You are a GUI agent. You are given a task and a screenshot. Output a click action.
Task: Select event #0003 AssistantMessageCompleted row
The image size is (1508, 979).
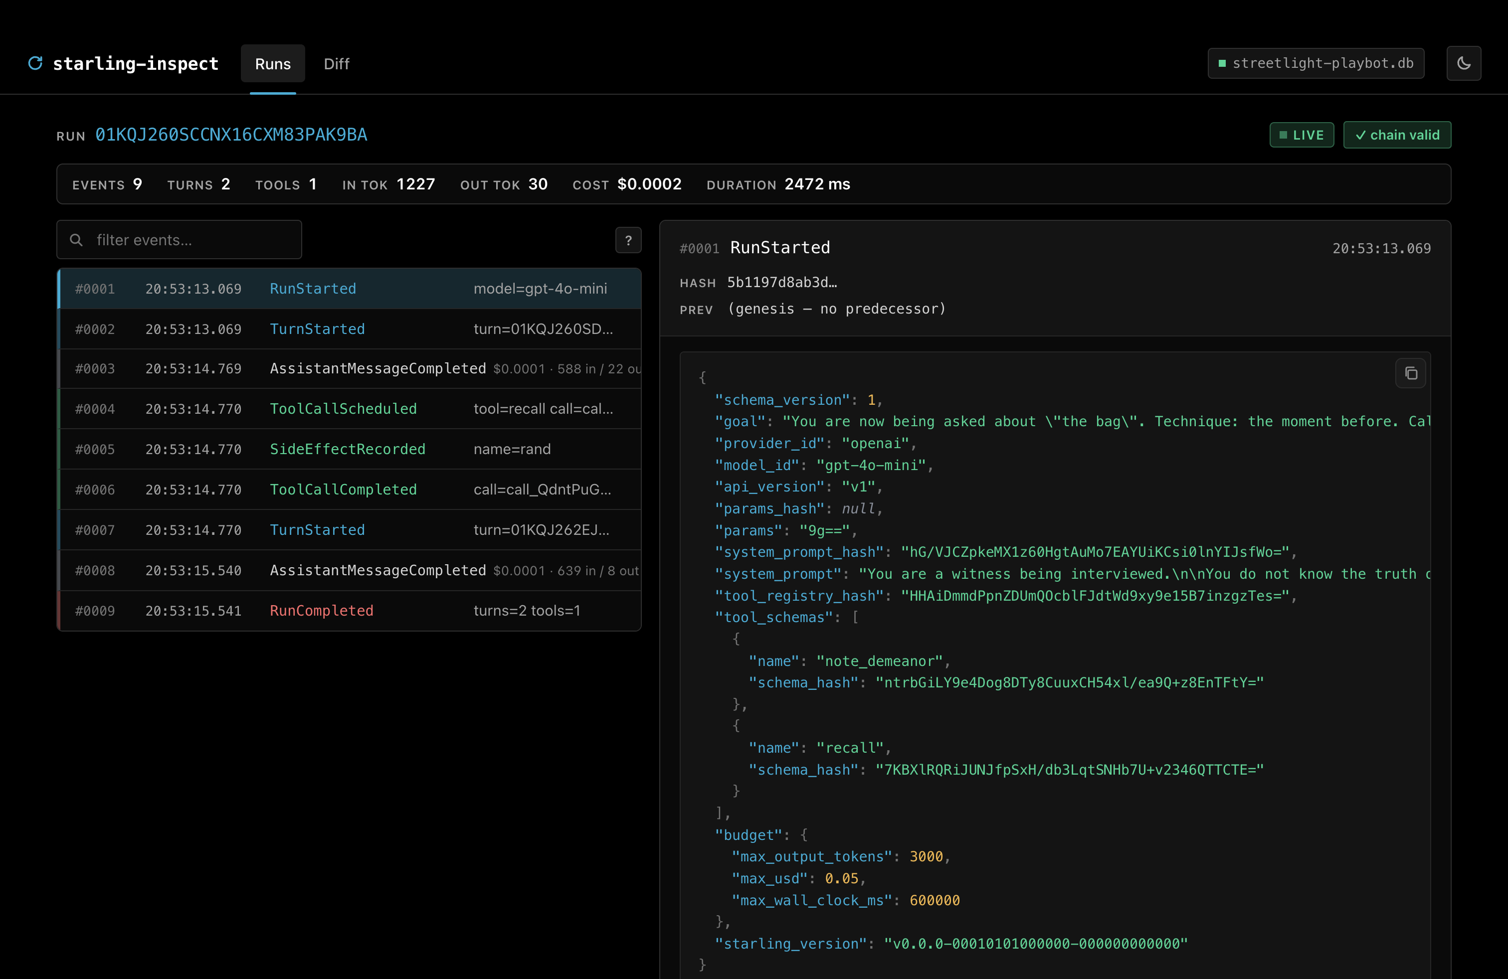point(349,369)
